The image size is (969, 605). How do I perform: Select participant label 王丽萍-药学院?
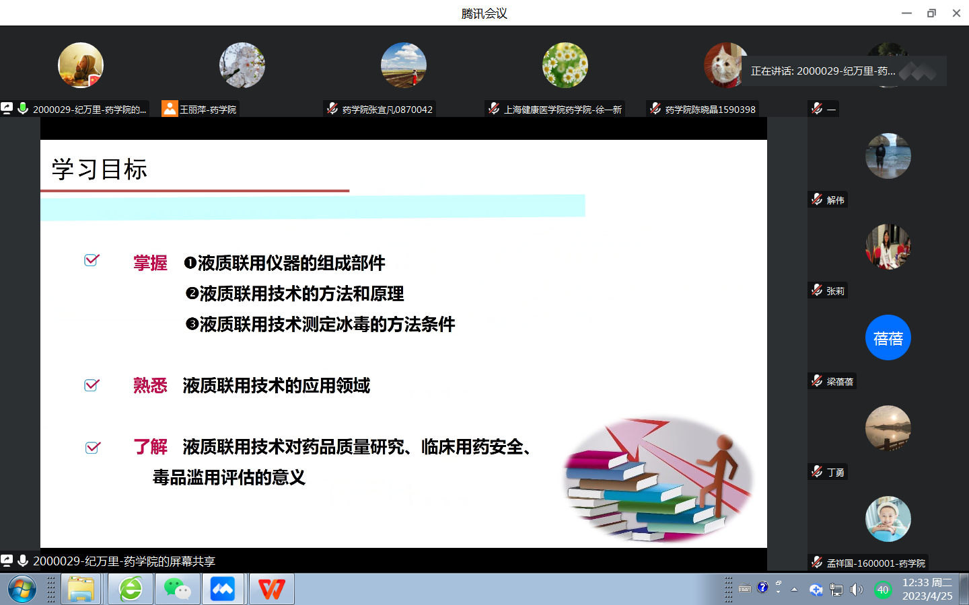pos(207,110)
